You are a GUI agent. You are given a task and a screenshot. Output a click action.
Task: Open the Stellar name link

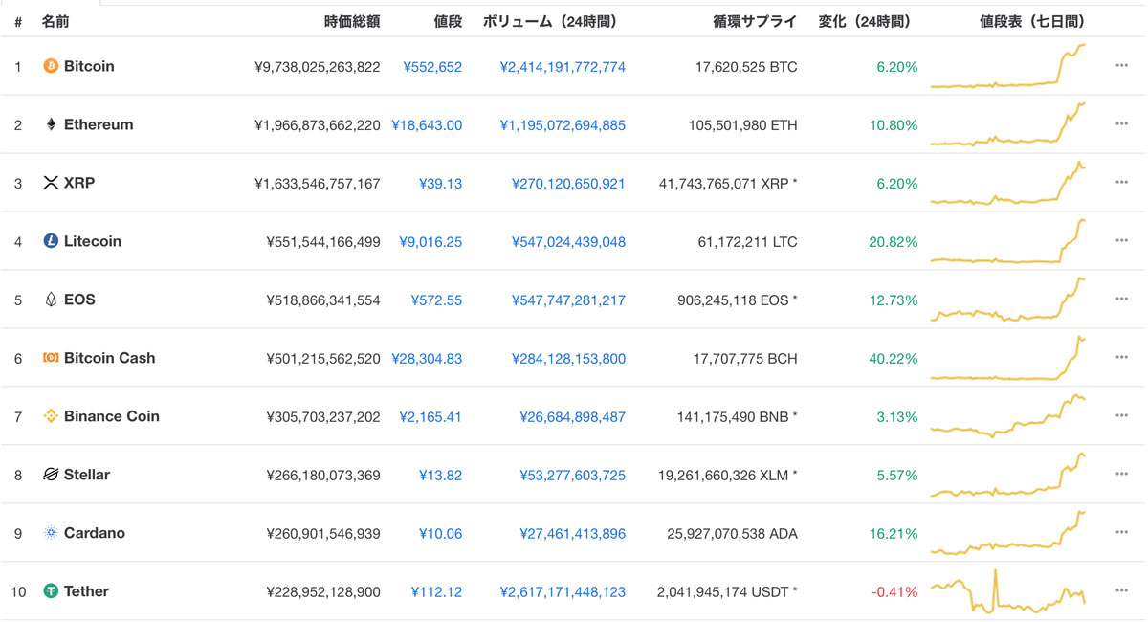pos(87,475)
